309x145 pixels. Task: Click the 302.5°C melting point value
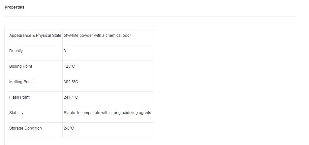[71, 82]
